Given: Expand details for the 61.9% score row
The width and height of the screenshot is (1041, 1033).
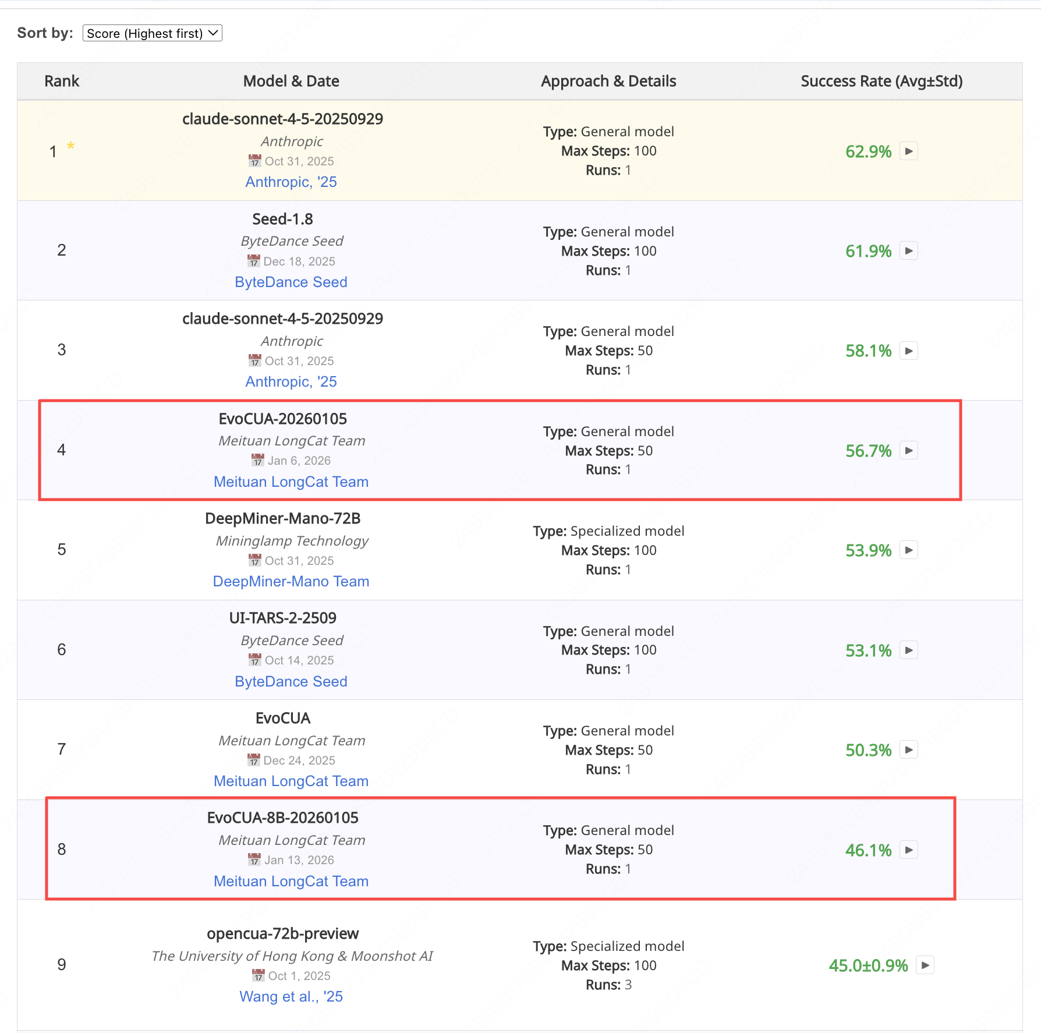Looking at the screenshot, I should (x=909, y=250).
